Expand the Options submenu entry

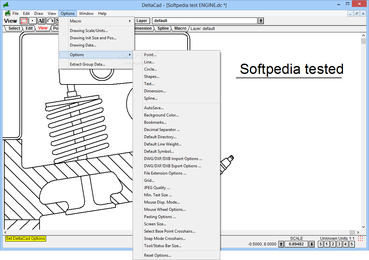click(97, 55)
